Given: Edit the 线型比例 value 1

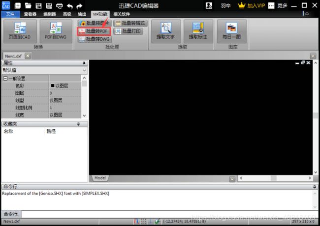Looking at the screenshot, I should [65, 108].
